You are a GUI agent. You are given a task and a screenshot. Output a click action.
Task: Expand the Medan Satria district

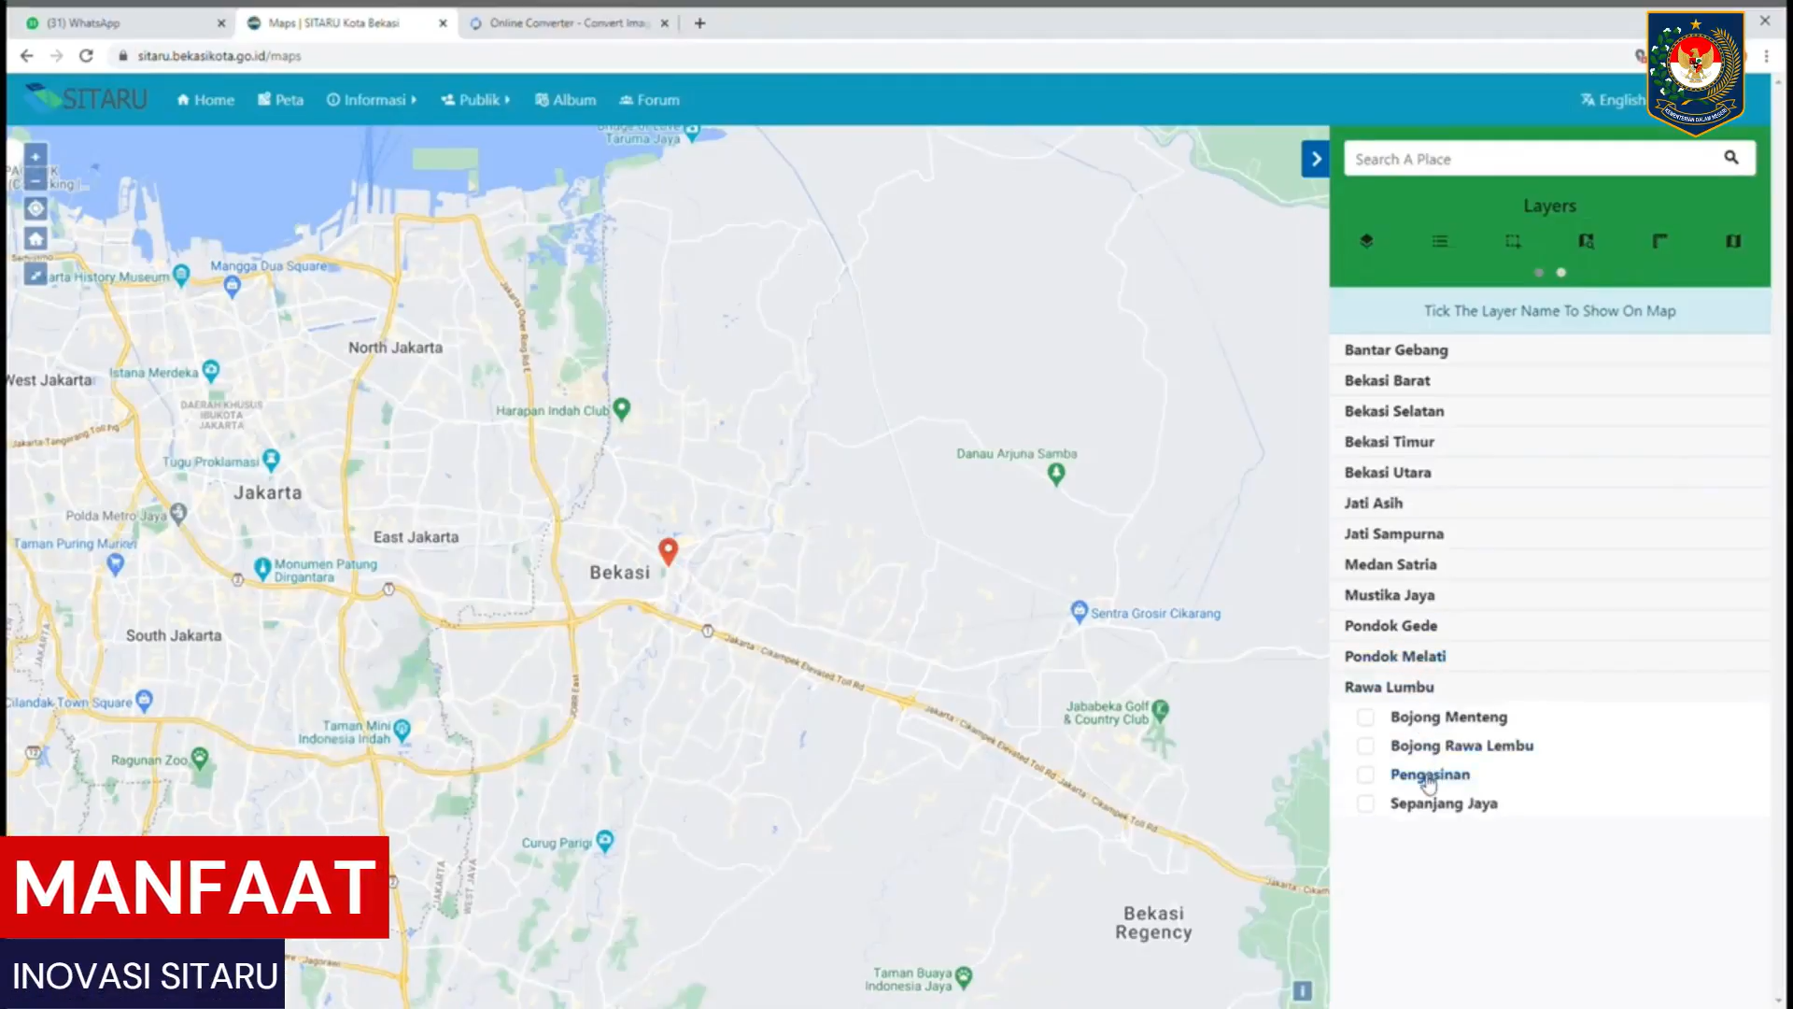coord(1550,564)
